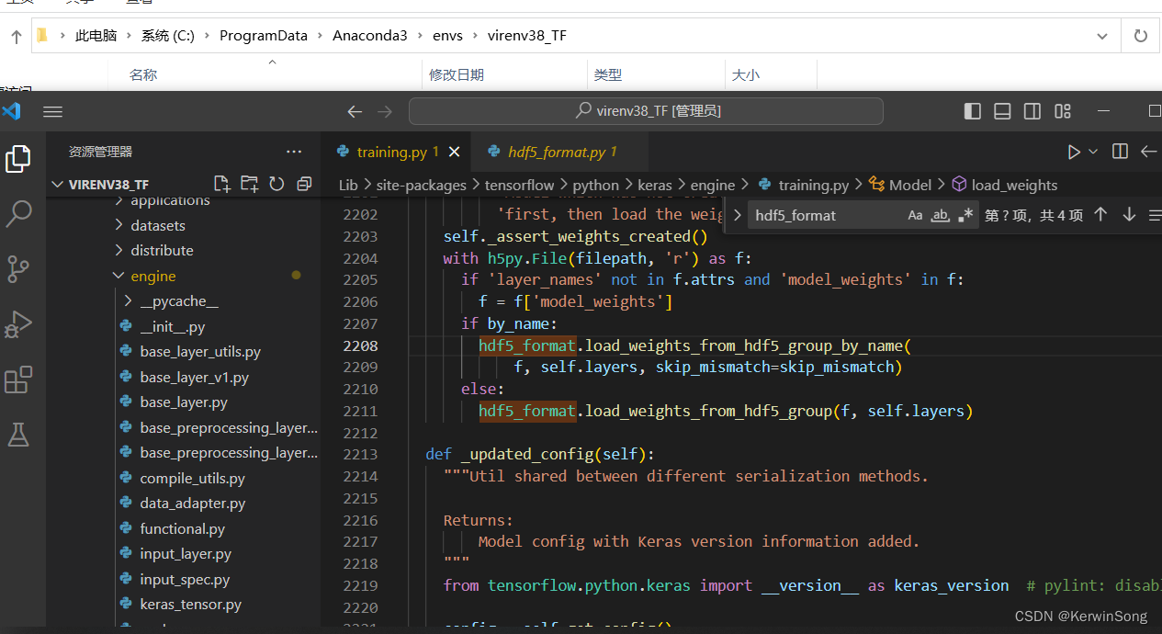Open the Run and Debug panel
This screenshot has height=634, width=1162.
click(18, 323)
